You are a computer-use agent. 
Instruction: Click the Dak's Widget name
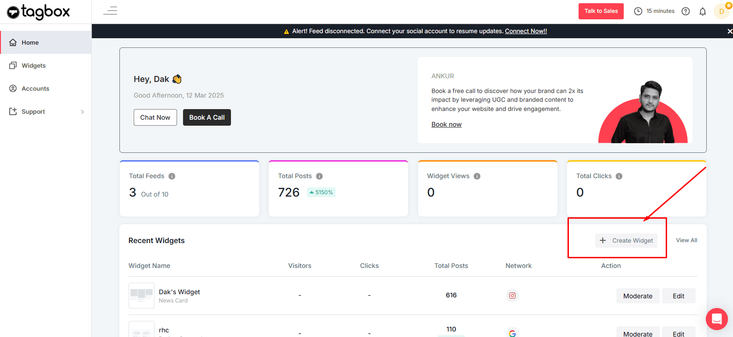[x=179, y=292]
